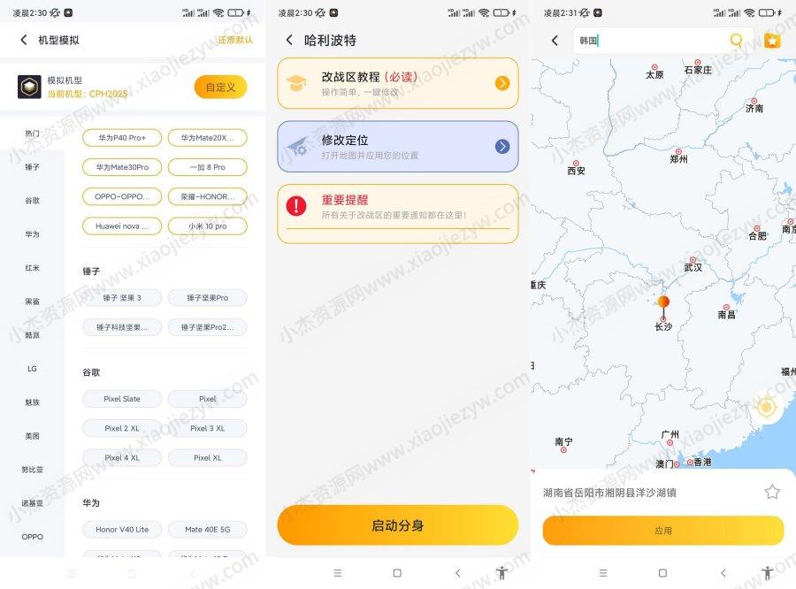Choose the 华为P40 Pro+ model chip
Viewport: 796px width, 589px height.
pos(122,138)
